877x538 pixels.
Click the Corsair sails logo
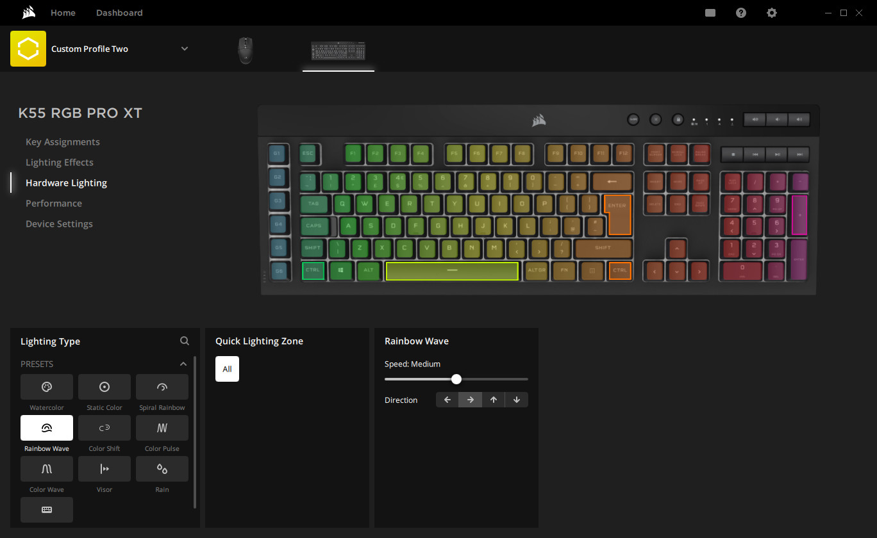28,13
